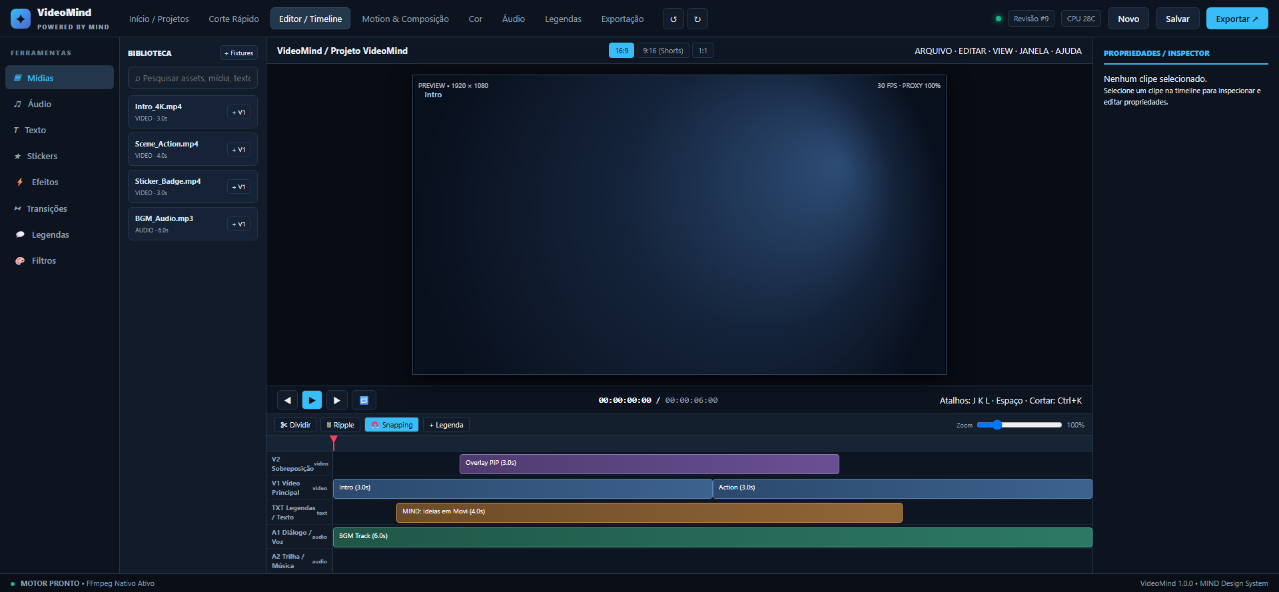1279x592 pixels.
Task: Toggle the Snapping magnet option
Action: tap(392, 425)
